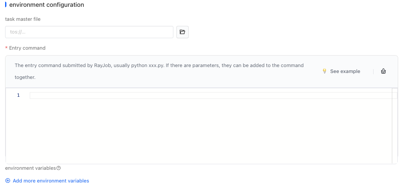The height and width of the screenshot is (188, 405).
Task: Click the red asterisk before Entry command
Action: click(6, 48)
